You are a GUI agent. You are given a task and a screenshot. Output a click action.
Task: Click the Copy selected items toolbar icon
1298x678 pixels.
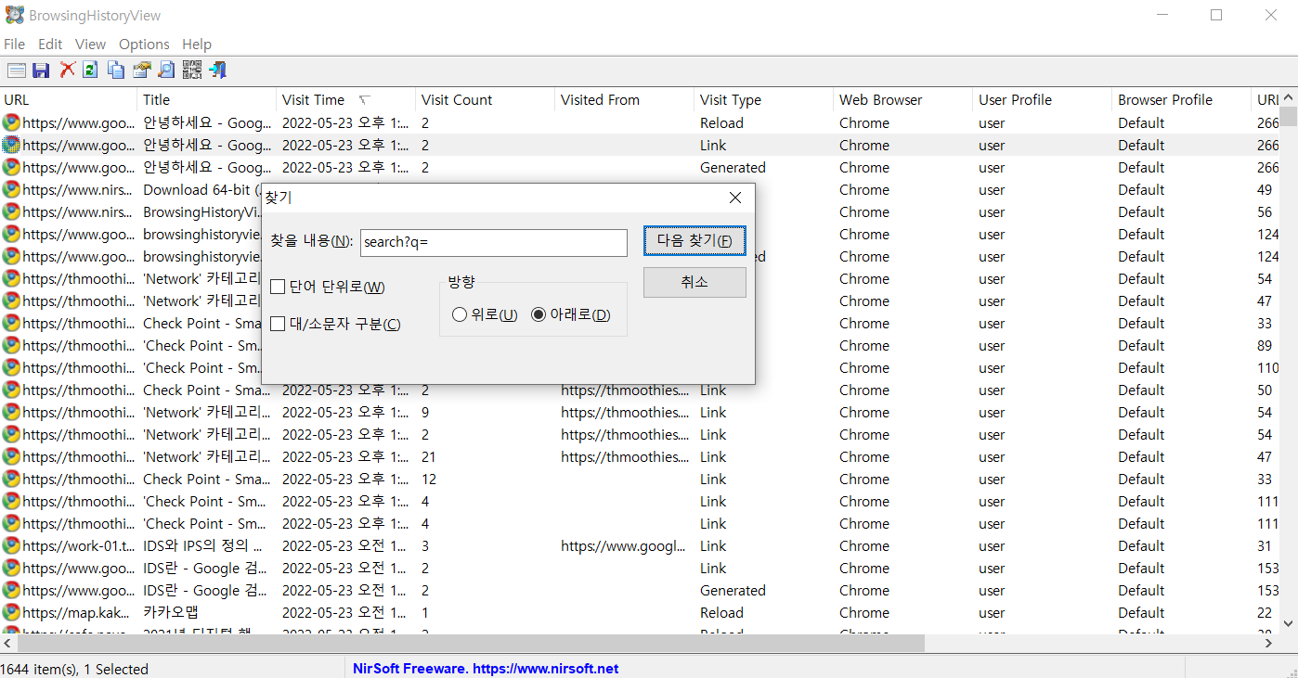point(116,70)
